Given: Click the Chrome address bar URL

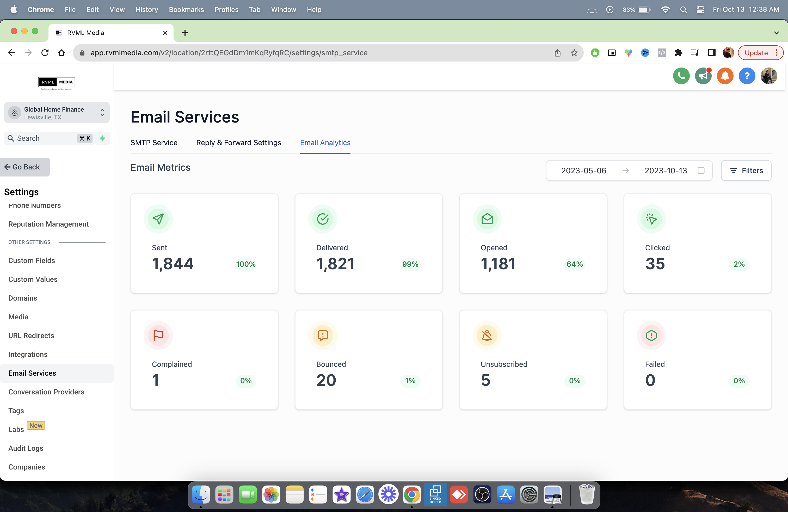Looking at the screenshot, I should tap(229, 53).
